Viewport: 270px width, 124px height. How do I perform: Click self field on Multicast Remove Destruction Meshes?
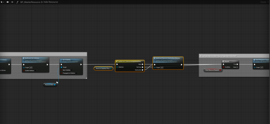[x=162, y=68]
